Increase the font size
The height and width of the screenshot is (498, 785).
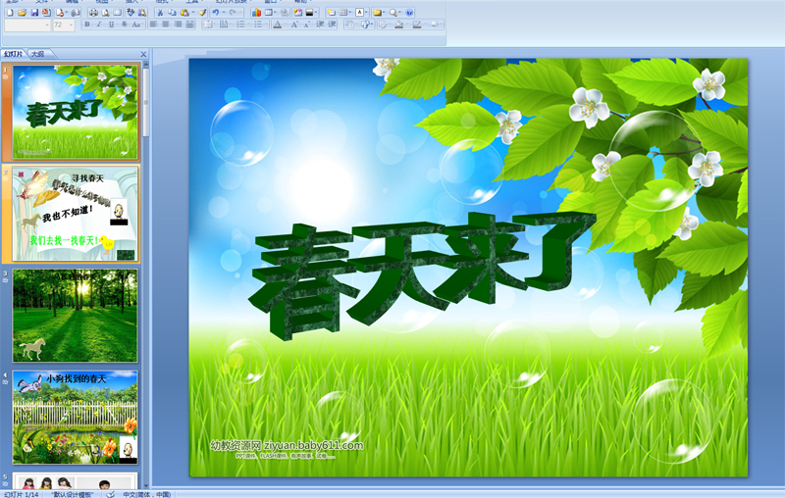coord(295,25)
